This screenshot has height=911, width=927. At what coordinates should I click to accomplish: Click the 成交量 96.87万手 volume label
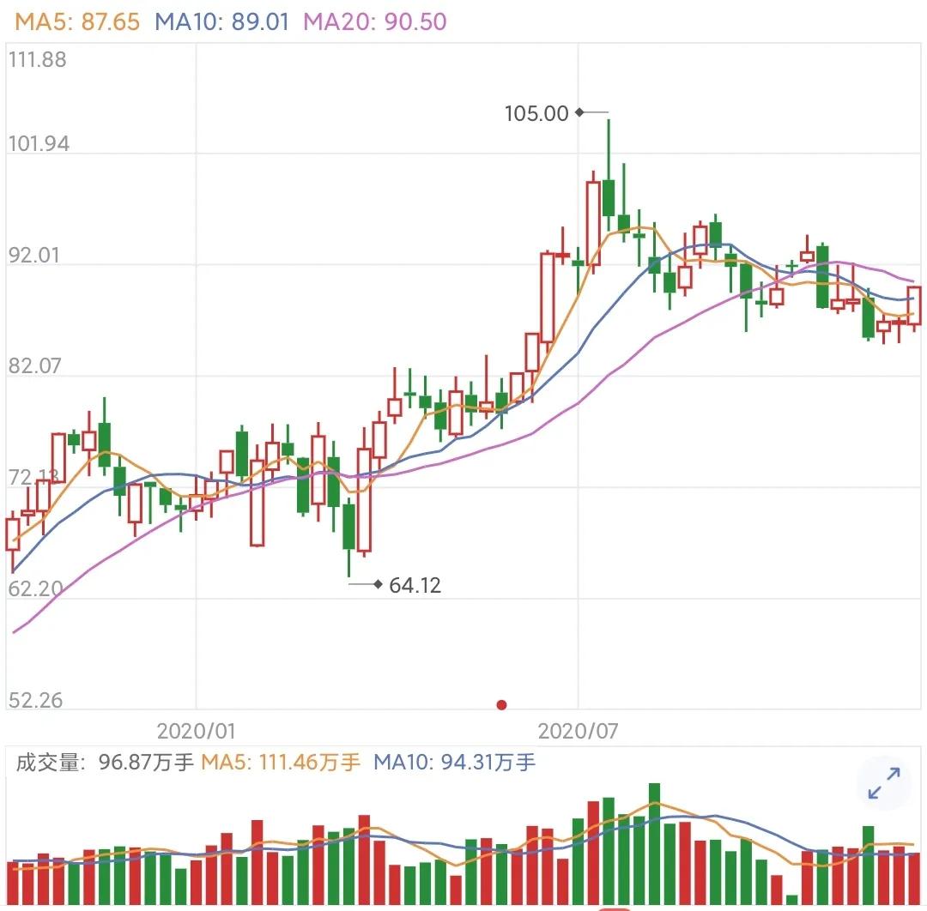(105, 762)
